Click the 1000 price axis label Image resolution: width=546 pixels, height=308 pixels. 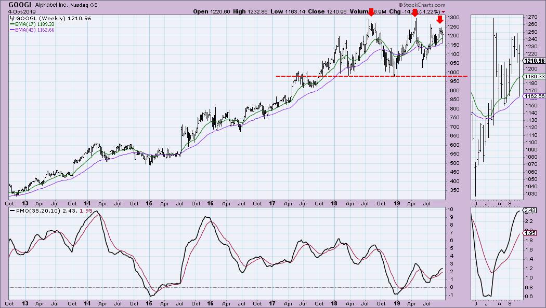453,72
